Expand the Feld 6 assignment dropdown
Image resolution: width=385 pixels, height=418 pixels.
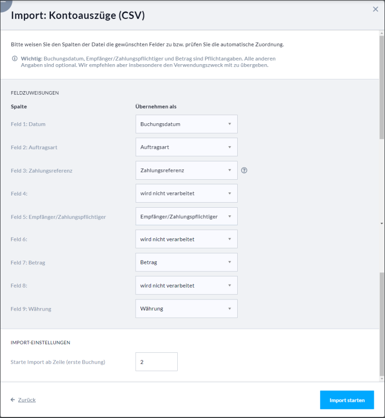coord(186,239)
